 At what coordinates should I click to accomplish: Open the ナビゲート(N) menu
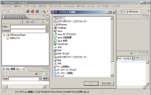(30, 6)
